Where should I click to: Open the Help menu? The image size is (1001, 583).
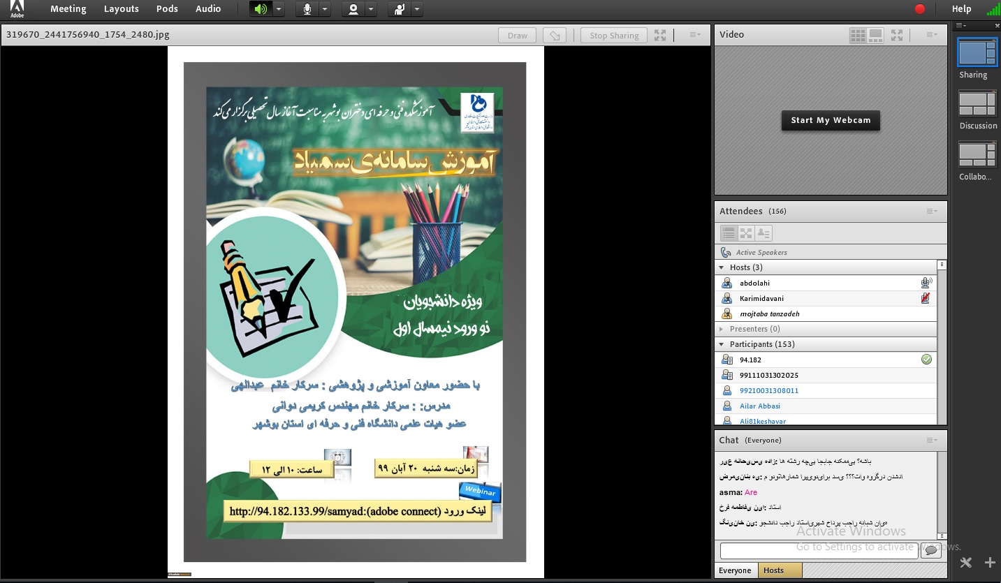pyautogui.click(x=962, y=9)
